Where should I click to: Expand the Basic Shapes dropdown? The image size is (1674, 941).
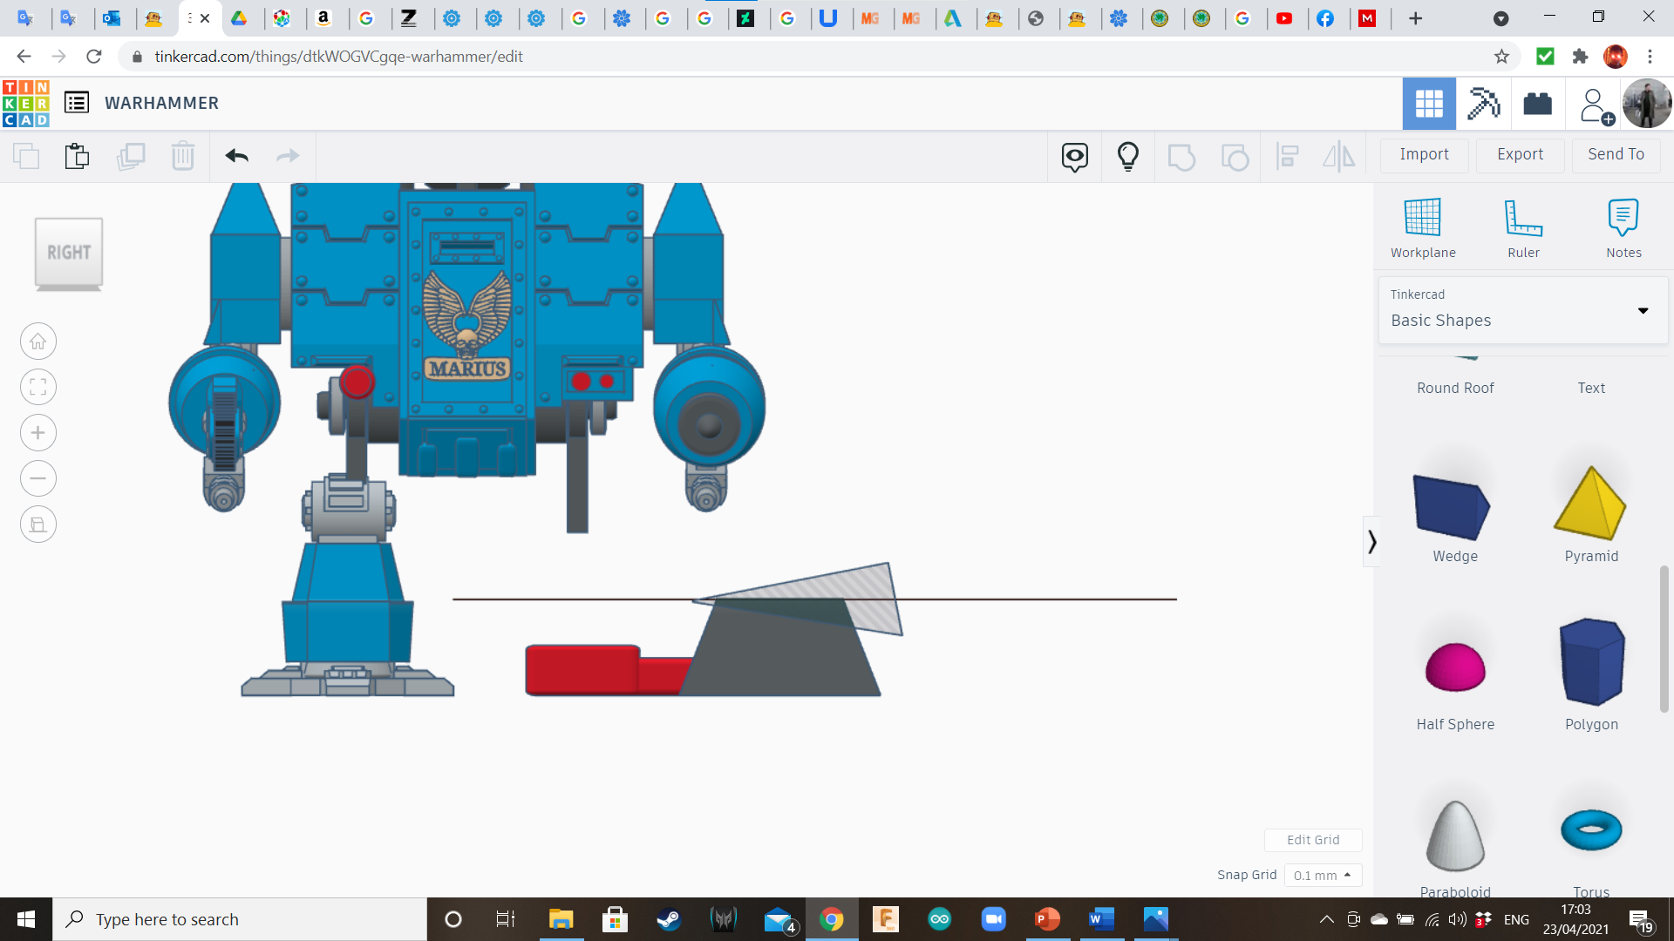pyautogui.click(x=1643, y=310)
